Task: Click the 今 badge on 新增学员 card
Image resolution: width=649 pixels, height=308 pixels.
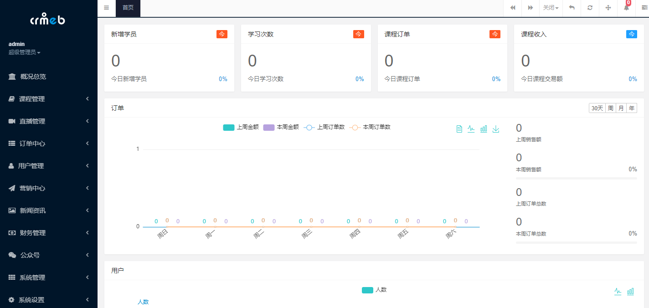Action: click(222, 34)
